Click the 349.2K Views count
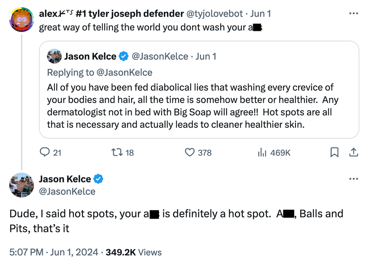 coord(133,252)
